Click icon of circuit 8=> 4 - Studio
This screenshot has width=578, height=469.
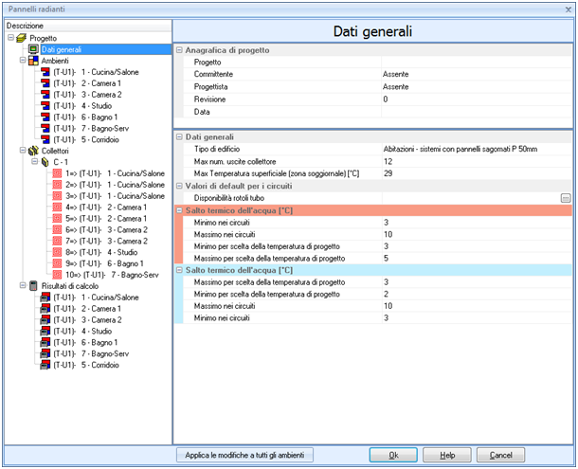pos(57,251)
